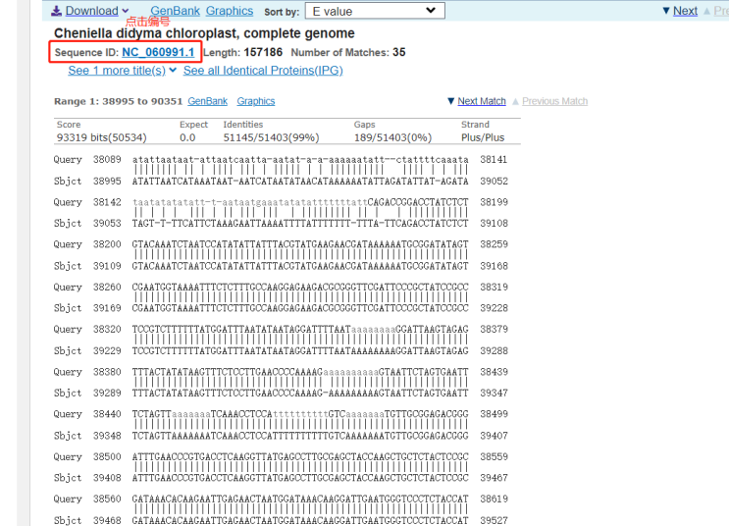Open the top Graphics link
Viewport: 729px width, 526px height.
coord(230,11)
